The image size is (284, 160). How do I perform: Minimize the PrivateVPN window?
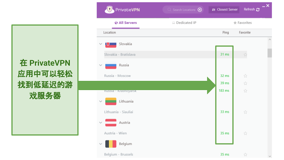tap(264, 6)
